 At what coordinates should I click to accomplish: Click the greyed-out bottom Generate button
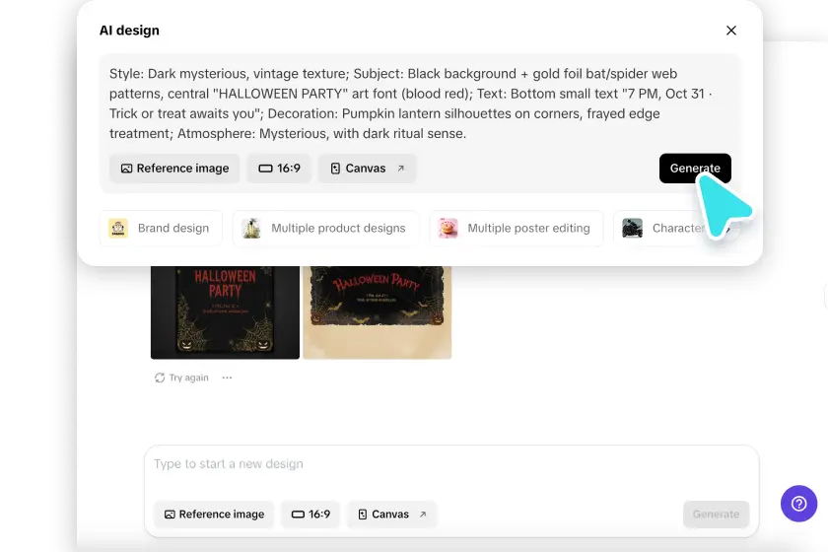(716, 515)
